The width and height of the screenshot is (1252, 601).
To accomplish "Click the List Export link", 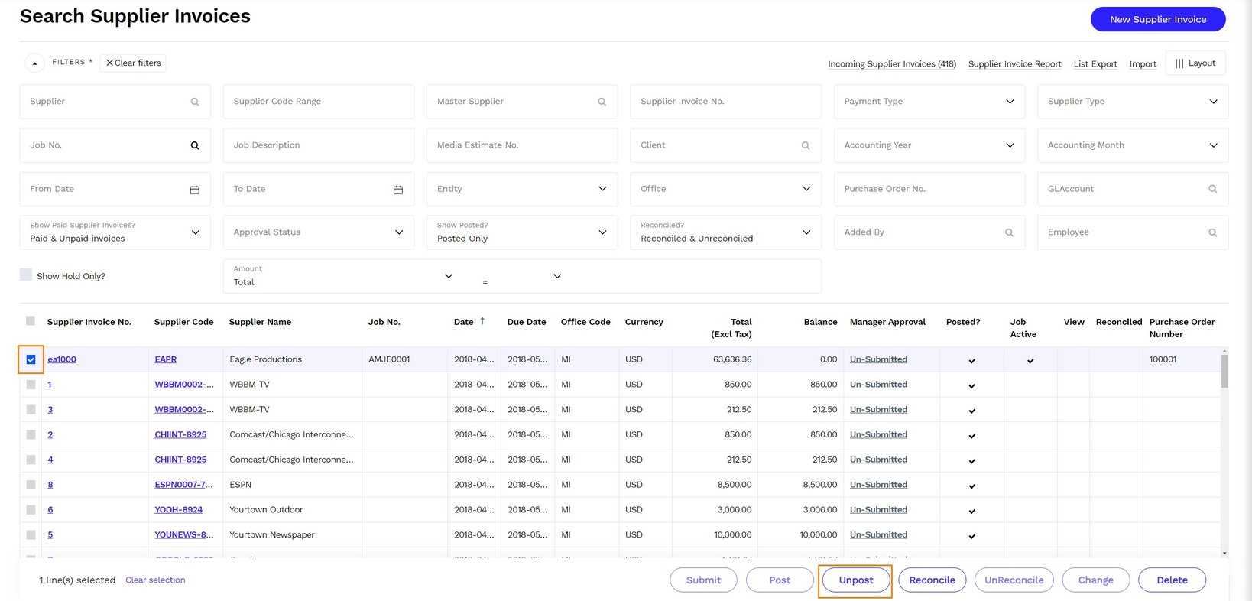I will click(1095, 64).
